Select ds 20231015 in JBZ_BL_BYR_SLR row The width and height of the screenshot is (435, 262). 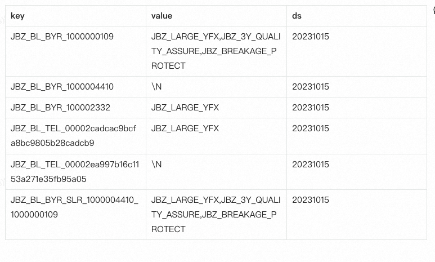[x=311, y=200]
